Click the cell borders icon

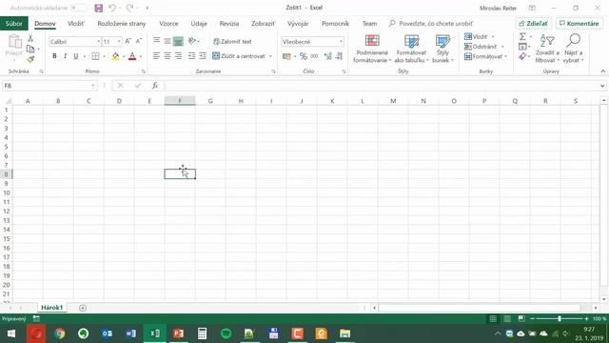(95, 56)
